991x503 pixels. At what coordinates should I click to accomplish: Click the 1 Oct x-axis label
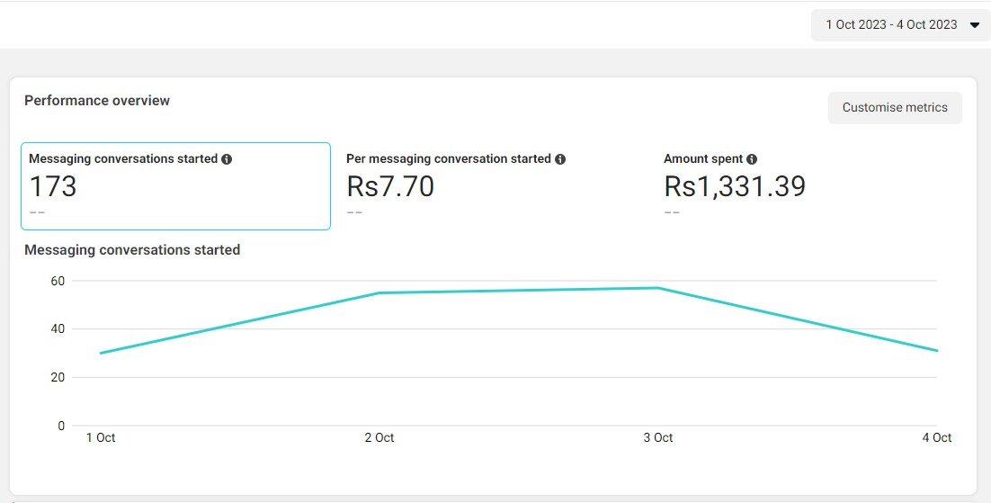101,438
